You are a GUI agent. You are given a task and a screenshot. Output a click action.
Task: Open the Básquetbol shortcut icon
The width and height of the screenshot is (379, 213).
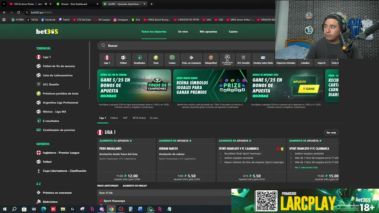point(211,59)
